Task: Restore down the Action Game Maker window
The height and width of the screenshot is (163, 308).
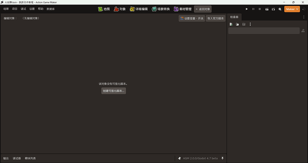Action: (x=293, y=2)
